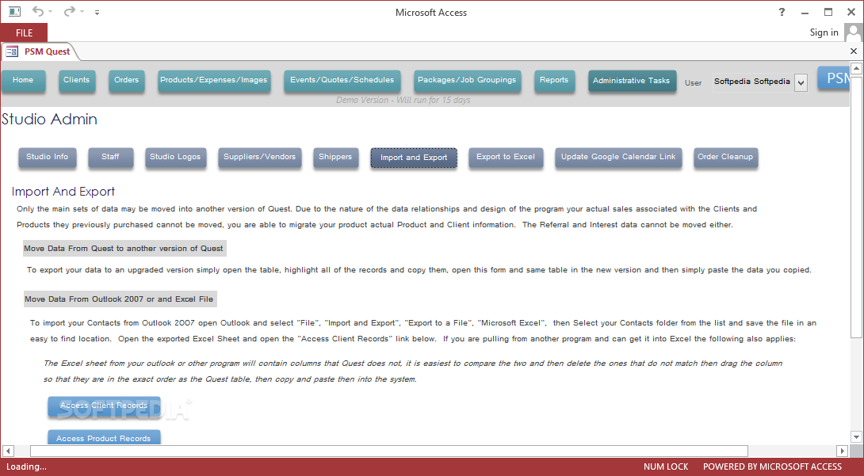This screenshot has height=476, width=864.
Task: Open the Suppliers/Vendors tab
Action: coord(259,158)
